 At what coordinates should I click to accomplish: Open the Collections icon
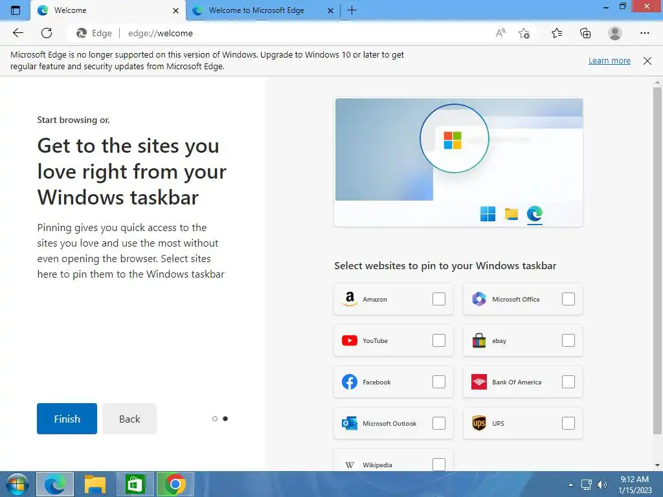585,33
